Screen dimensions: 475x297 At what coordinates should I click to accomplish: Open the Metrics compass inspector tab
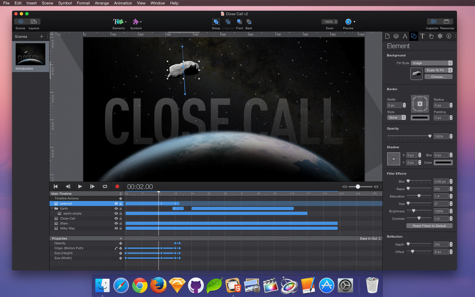(405, 36)
